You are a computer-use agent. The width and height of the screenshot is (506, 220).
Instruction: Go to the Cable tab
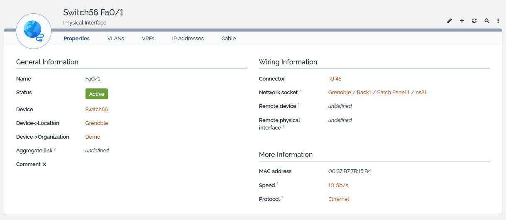pos(228,39)
